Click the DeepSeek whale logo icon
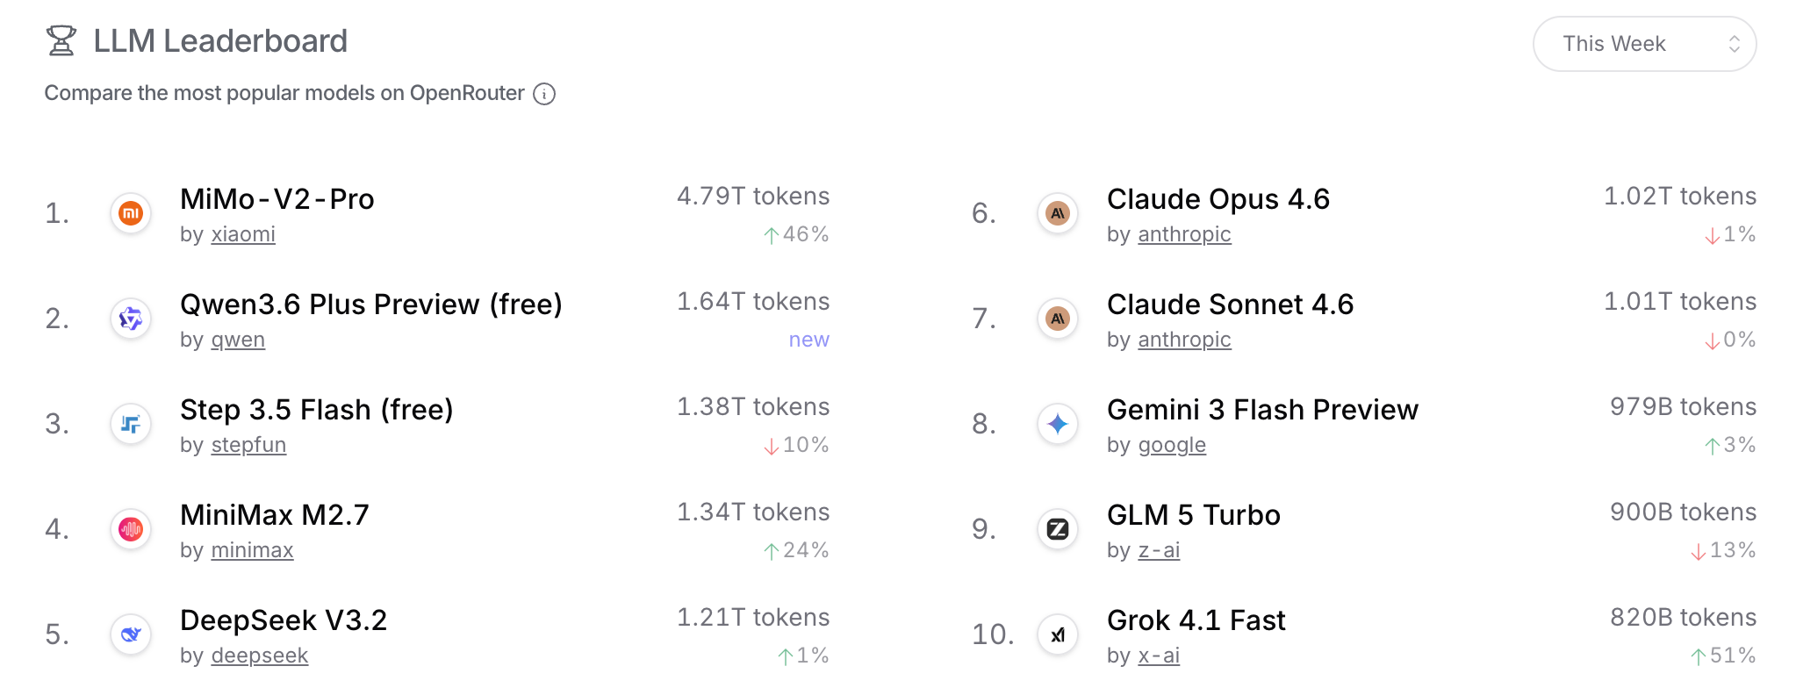 pyautogui.click(x=131, y=634)
